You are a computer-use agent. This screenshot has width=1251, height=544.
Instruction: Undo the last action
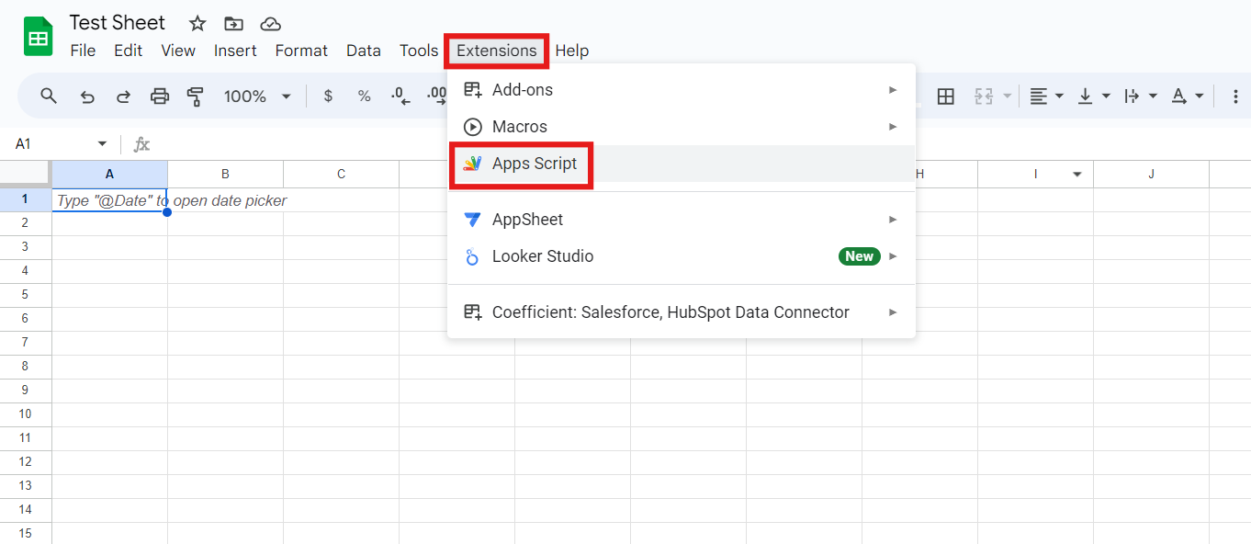tap(87, 96)
